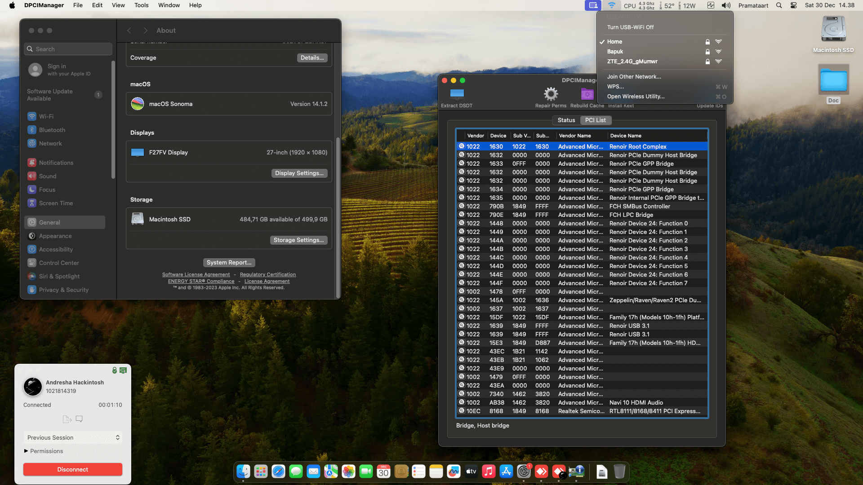Click the green lock security icon
Screen dimensions: 863x485
pyautogui.click(x=114, y=370)
